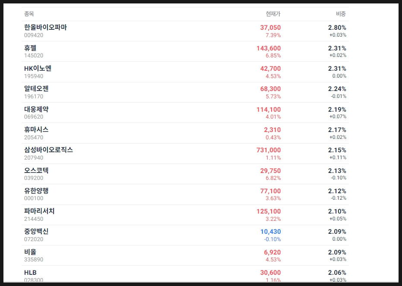Open 알테오젠 stock details
This screenshot has width=402, height=286.
coord(36,89)
